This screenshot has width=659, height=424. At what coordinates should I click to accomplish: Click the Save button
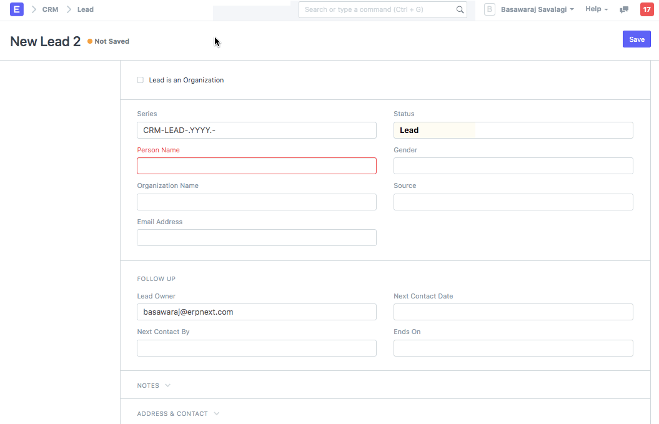[x=637, y=39]
